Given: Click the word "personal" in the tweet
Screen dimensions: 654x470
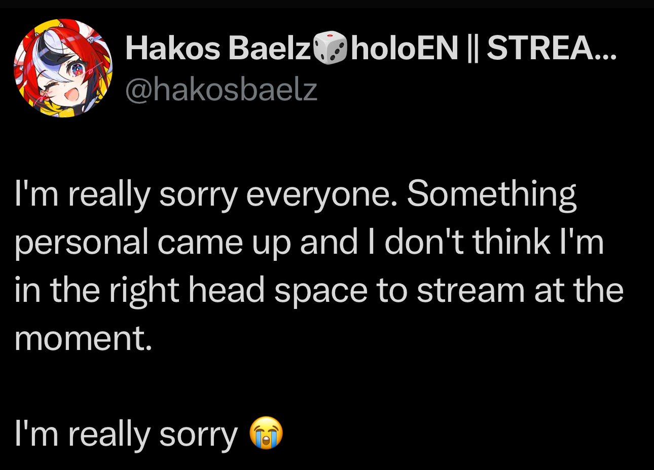Looking at the screenshot, I should click(x=81, y=242).
